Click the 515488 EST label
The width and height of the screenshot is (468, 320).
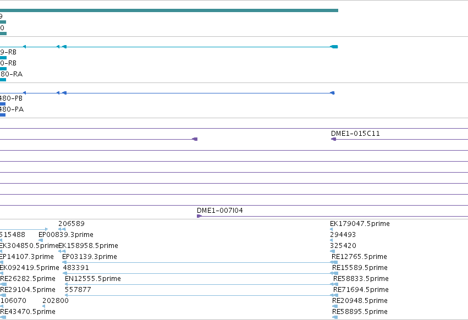tap(13, 235)
